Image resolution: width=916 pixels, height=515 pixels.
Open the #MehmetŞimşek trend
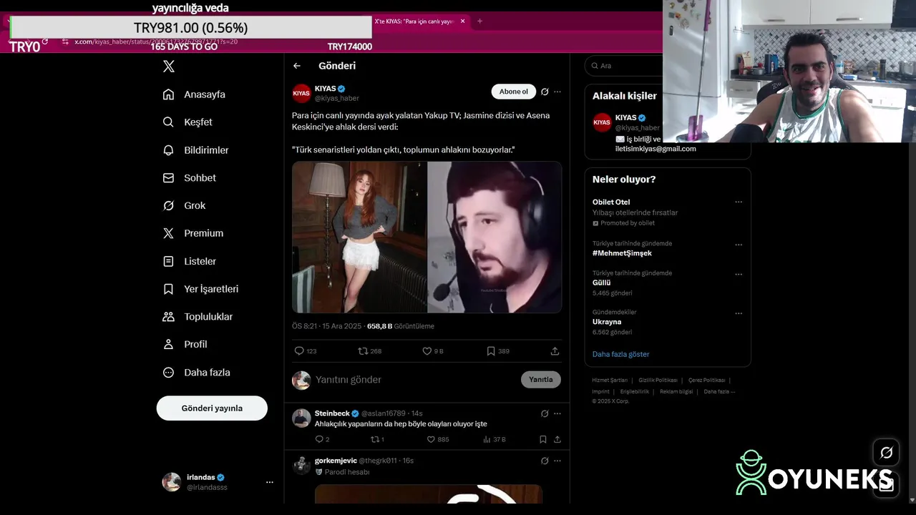click(622, 253)
